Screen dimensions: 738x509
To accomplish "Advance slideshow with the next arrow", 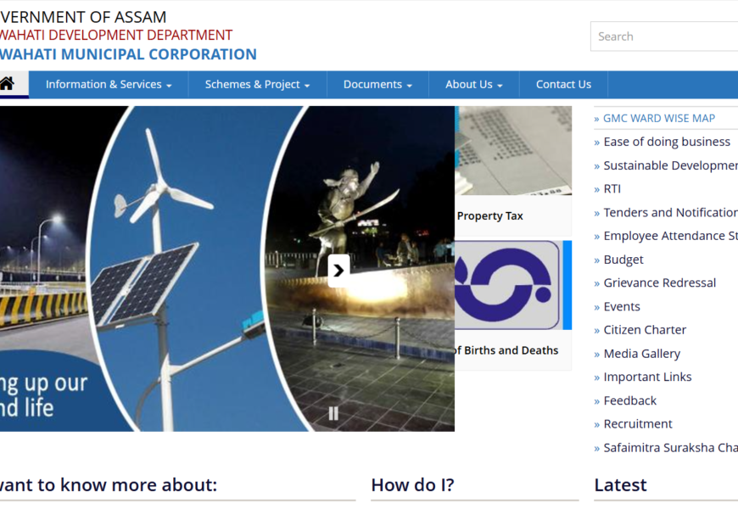I will click(338, 271).
